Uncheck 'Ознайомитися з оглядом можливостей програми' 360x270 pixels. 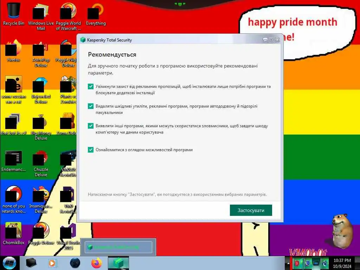tap(90, 150)
